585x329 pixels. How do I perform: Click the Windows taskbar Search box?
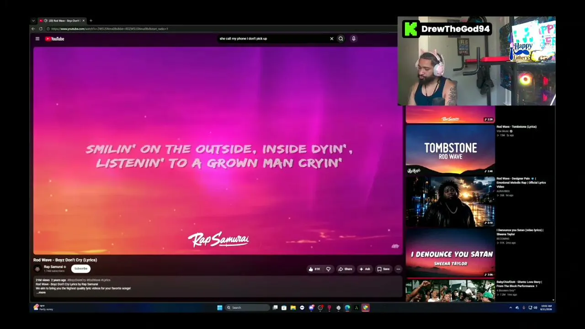(247, 308)
